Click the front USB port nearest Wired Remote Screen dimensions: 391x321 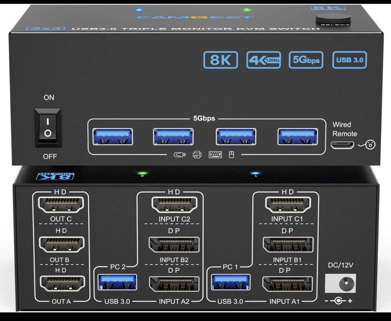click(298, 137)
